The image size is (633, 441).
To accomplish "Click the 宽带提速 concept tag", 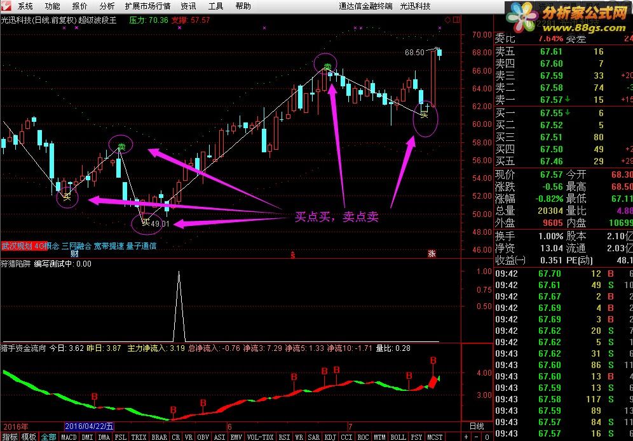I will pos(109,246).
